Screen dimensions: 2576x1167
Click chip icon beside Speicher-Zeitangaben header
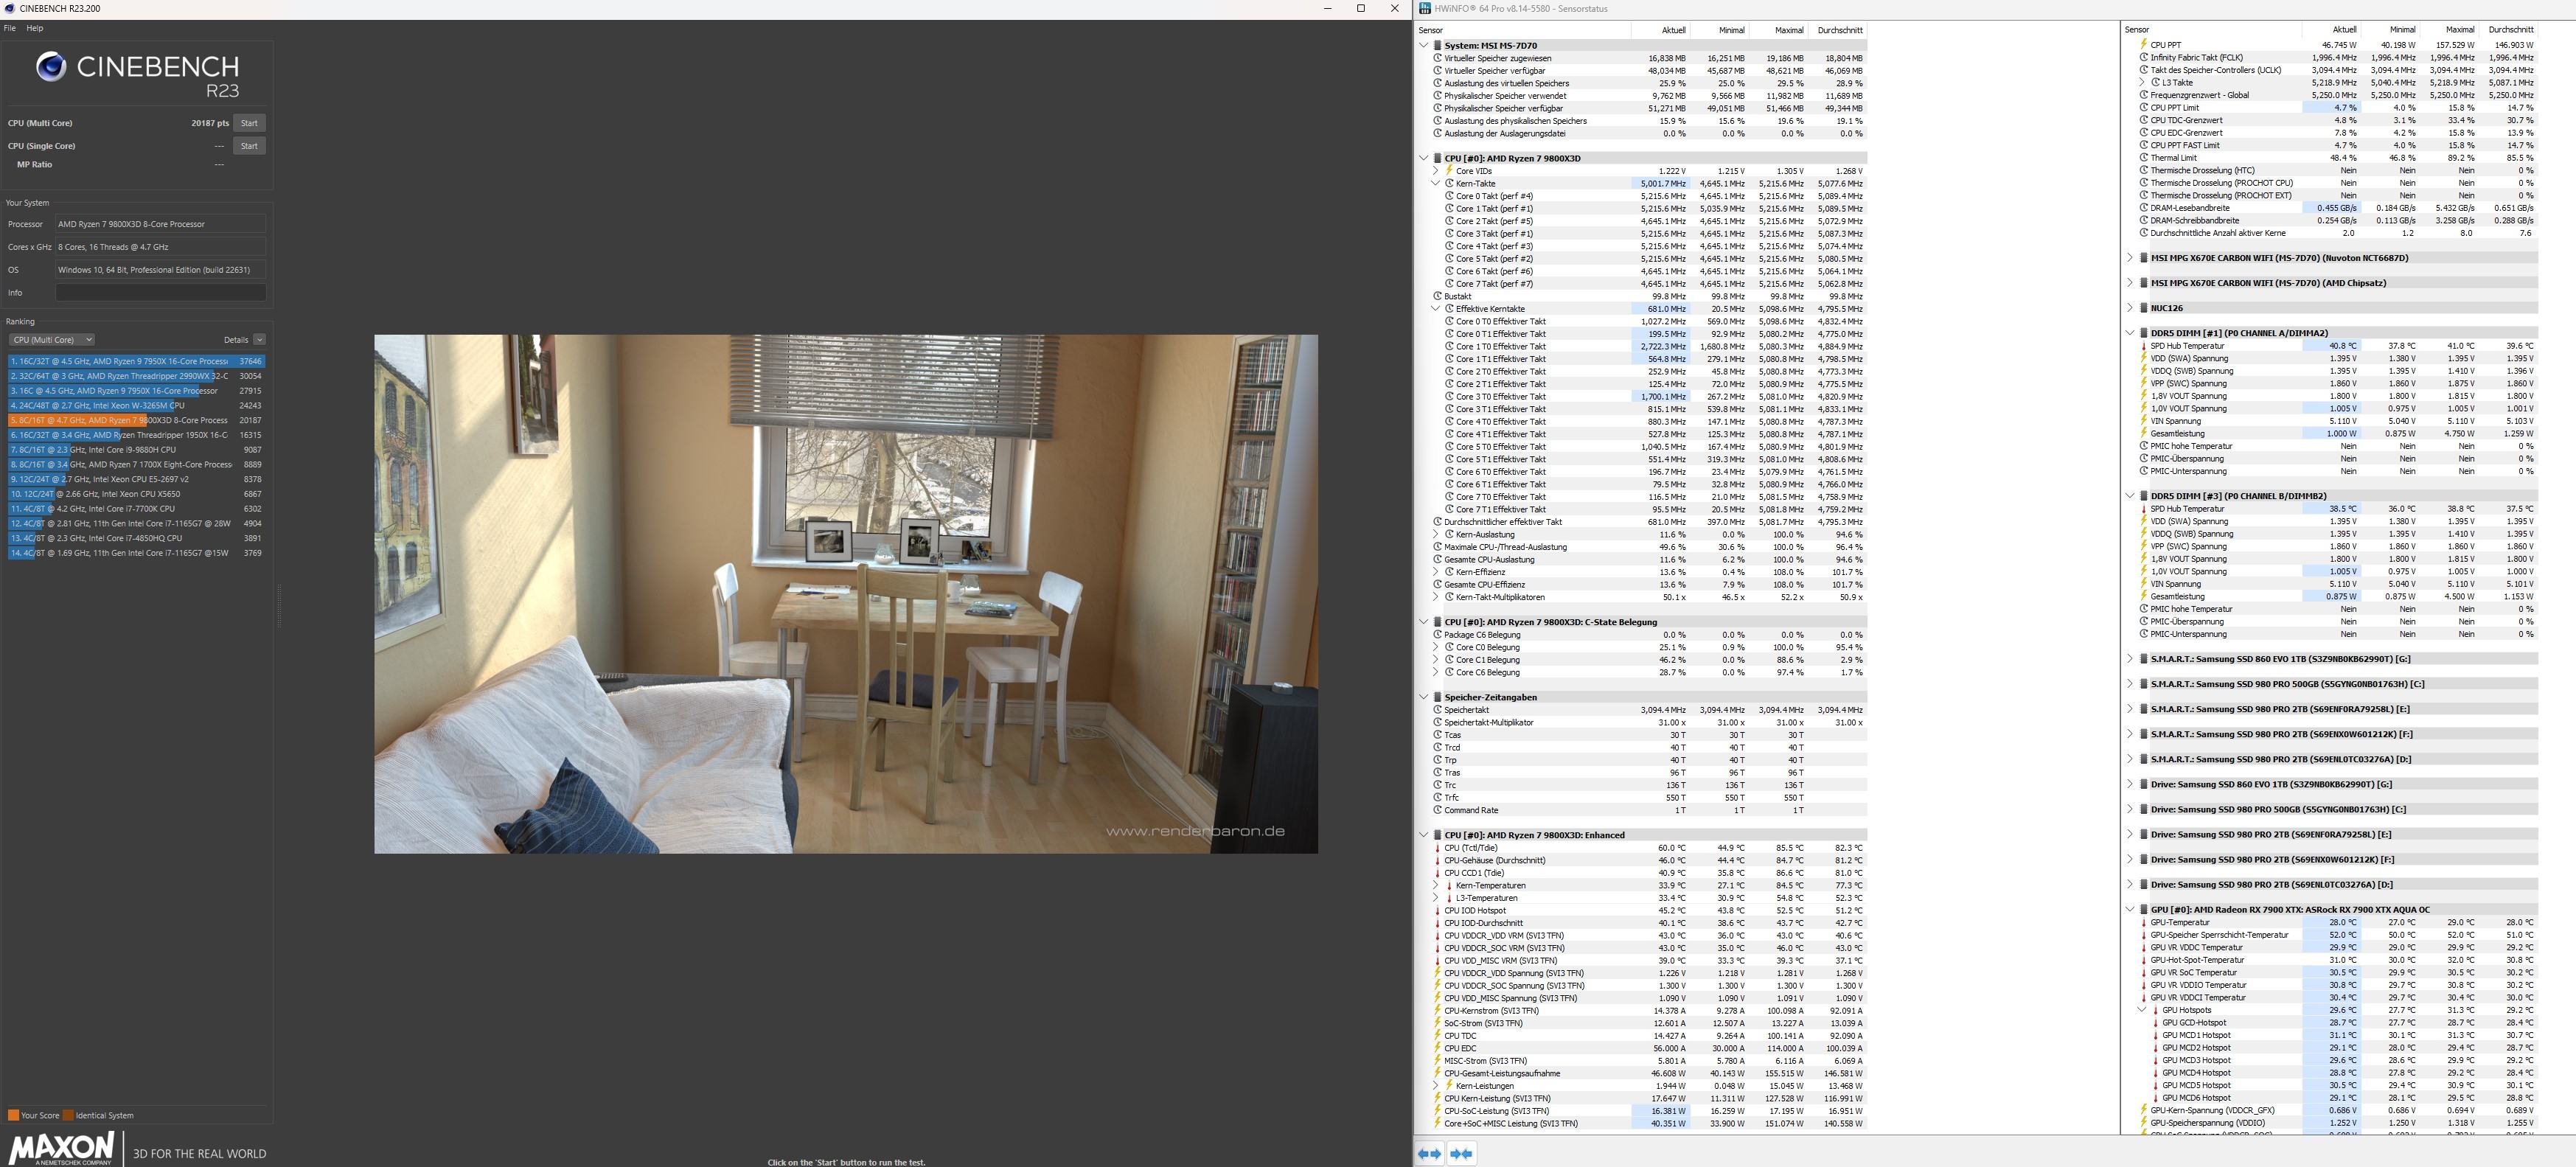point(1437,697)
